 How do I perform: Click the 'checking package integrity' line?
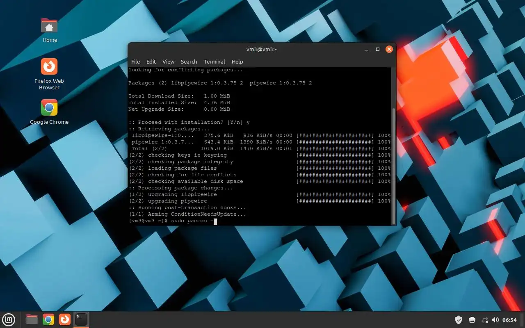(x=260, y=162)
